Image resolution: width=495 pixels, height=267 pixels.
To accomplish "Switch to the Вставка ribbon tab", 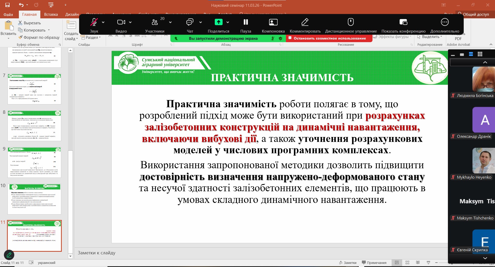I will point(51,14).
